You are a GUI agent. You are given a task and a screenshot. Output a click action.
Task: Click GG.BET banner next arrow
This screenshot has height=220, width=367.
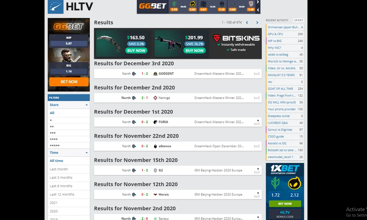point(258,2)
